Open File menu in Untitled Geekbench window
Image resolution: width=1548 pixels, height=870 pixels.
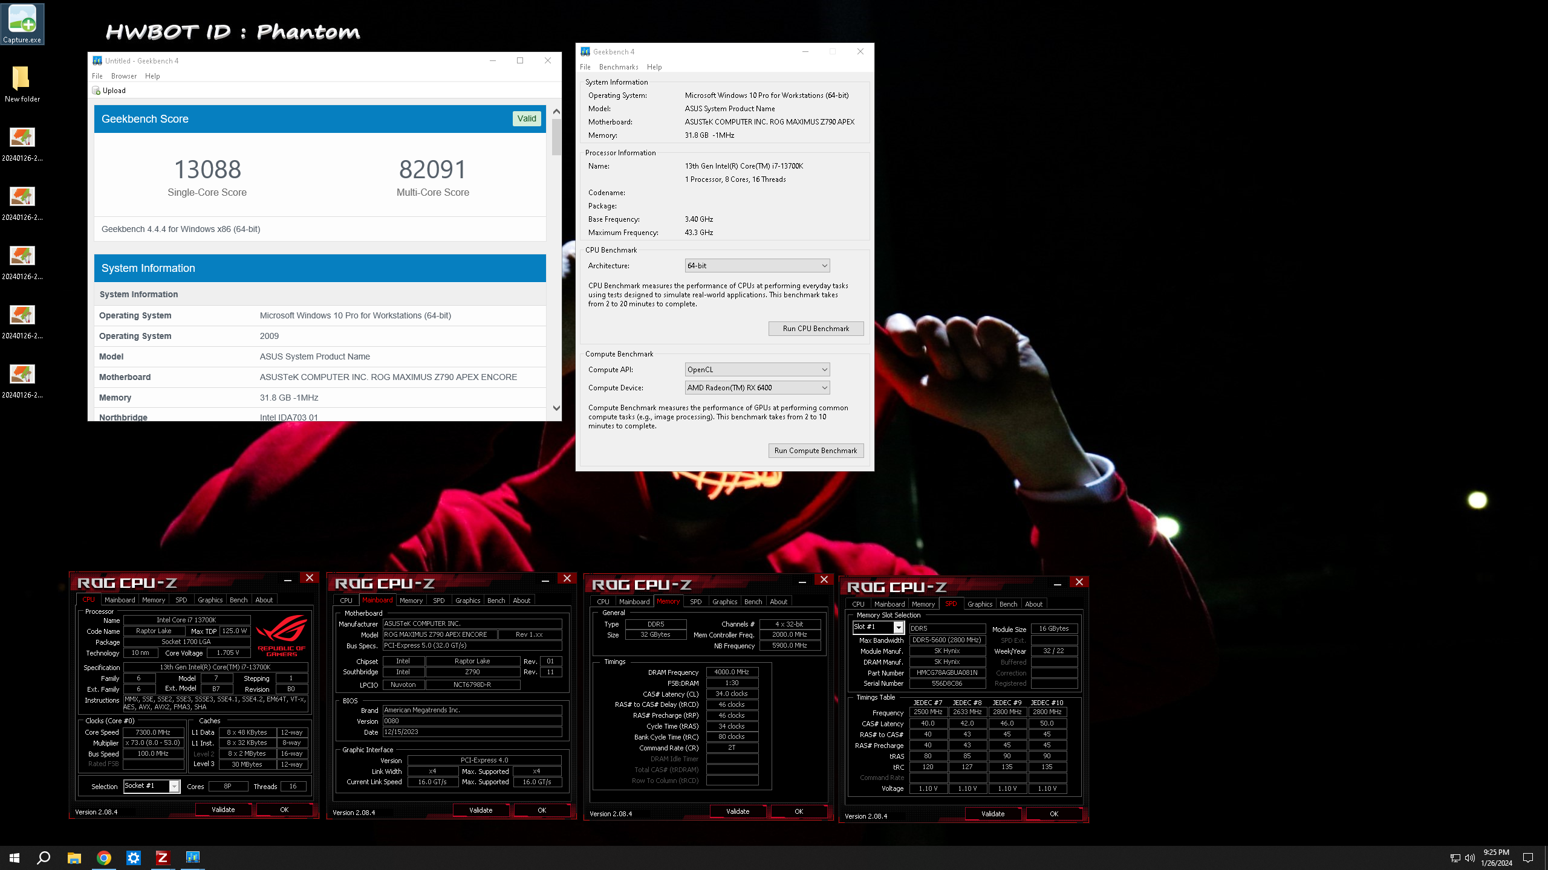pos(97,76)
